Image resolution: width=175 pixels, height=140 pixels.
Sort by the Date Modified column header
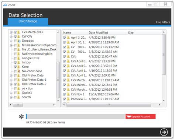point(98,33)
